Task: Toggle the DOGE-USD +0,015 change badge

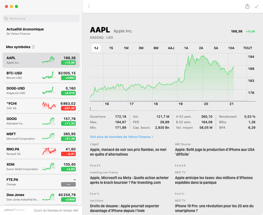Action: 69,93
